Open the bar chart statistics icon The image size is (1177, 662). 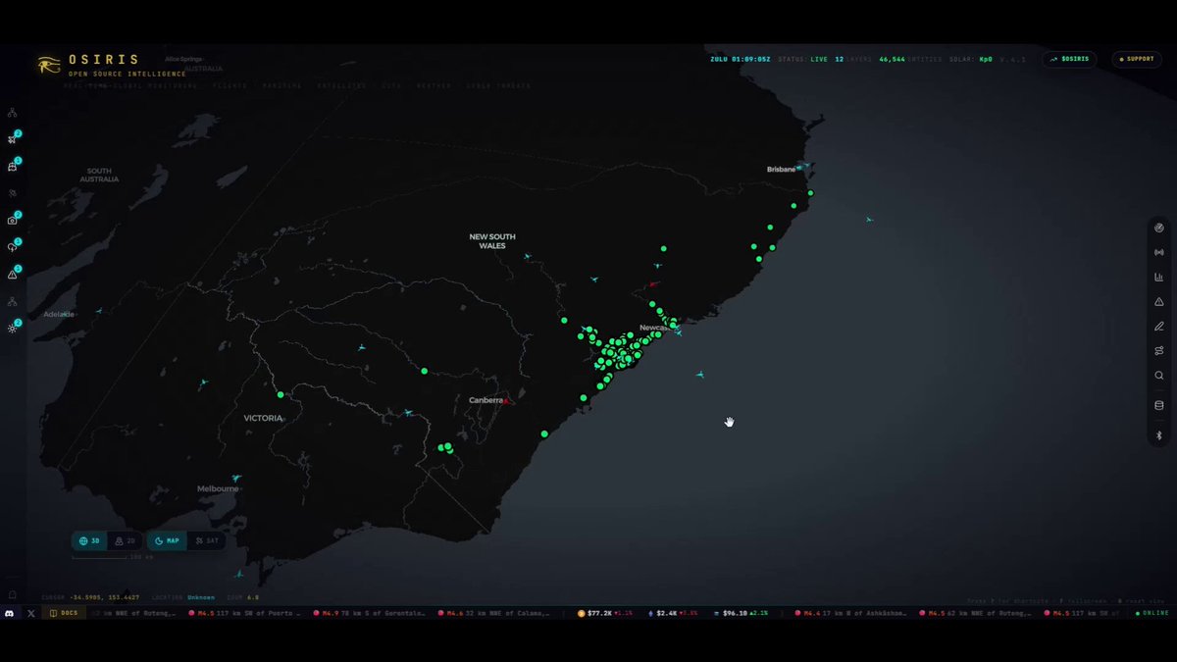tap(1159, 278)
